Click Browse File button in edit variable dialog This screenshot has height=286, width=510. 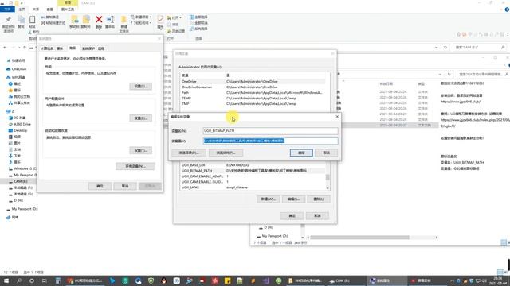[x=226, y=153]
